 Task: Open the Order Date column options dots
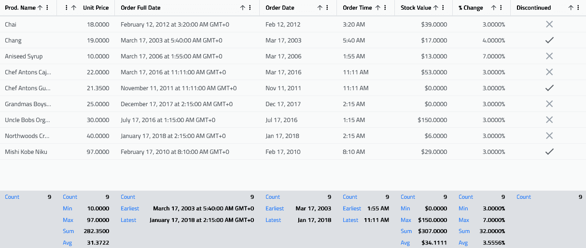click(327, 8)
